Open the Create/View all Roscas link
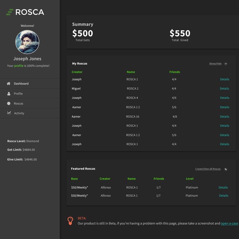The width and height of the screenshot is (239, 239). coord(208,169)
